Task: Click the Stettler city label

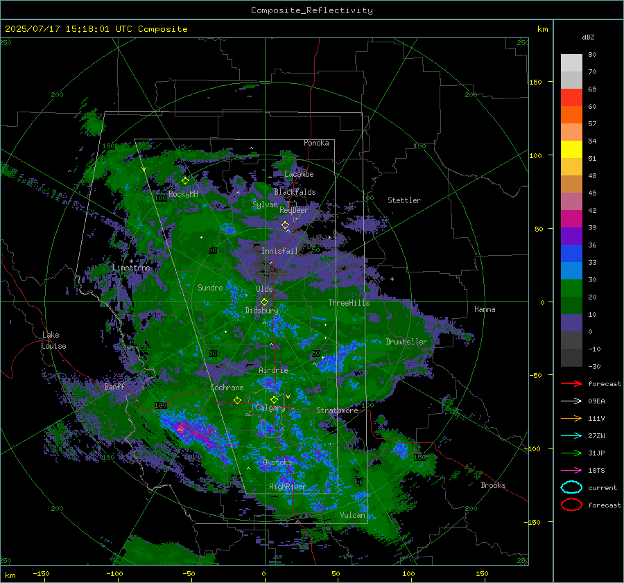Action: pos(404,200)
